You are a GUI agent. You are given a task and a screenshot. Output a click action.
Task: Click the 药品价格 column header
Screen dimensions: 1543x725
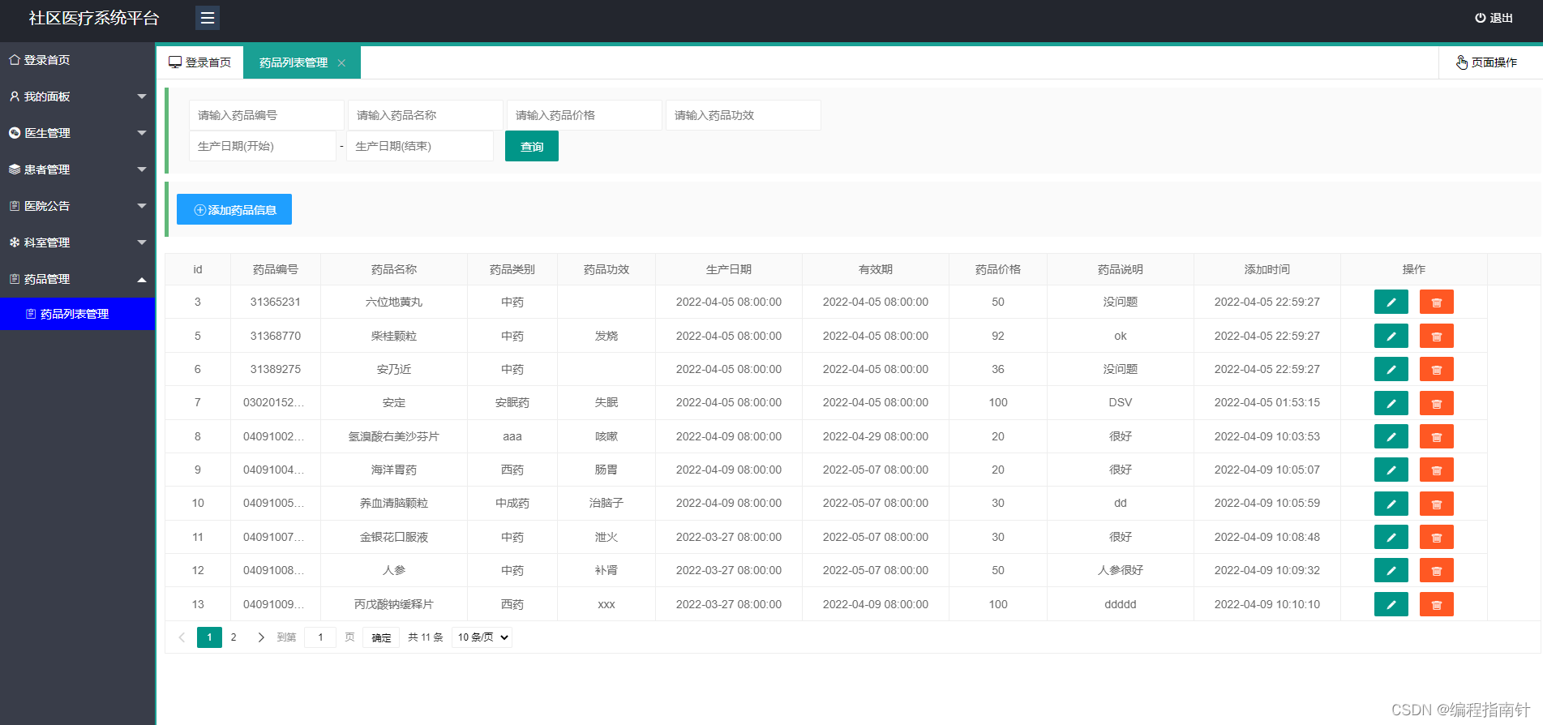point(998,269)
